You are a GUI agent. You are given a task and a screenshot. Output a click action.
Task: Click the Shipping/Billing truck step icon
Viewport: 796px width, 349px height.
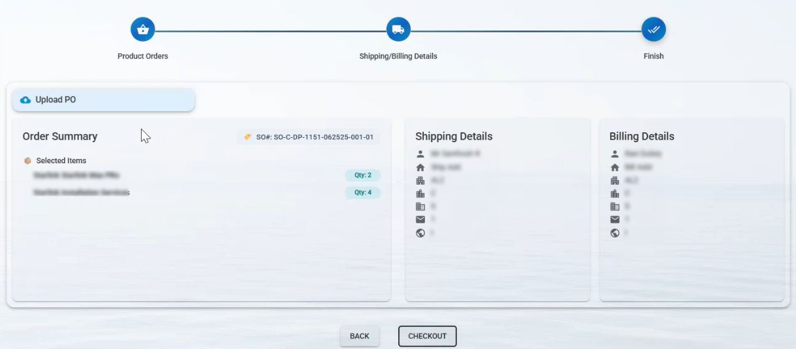click(398, 29)
